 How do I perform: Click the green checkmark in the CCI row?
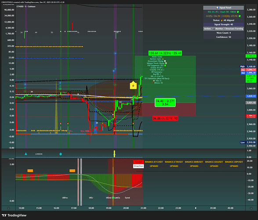tap(240, 16)
